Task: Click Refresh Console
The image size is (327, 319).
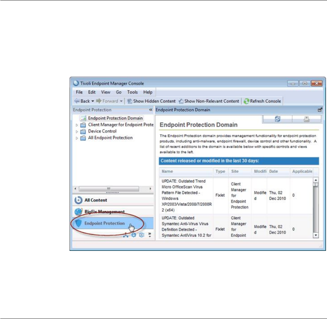Action: click(262, 101)
